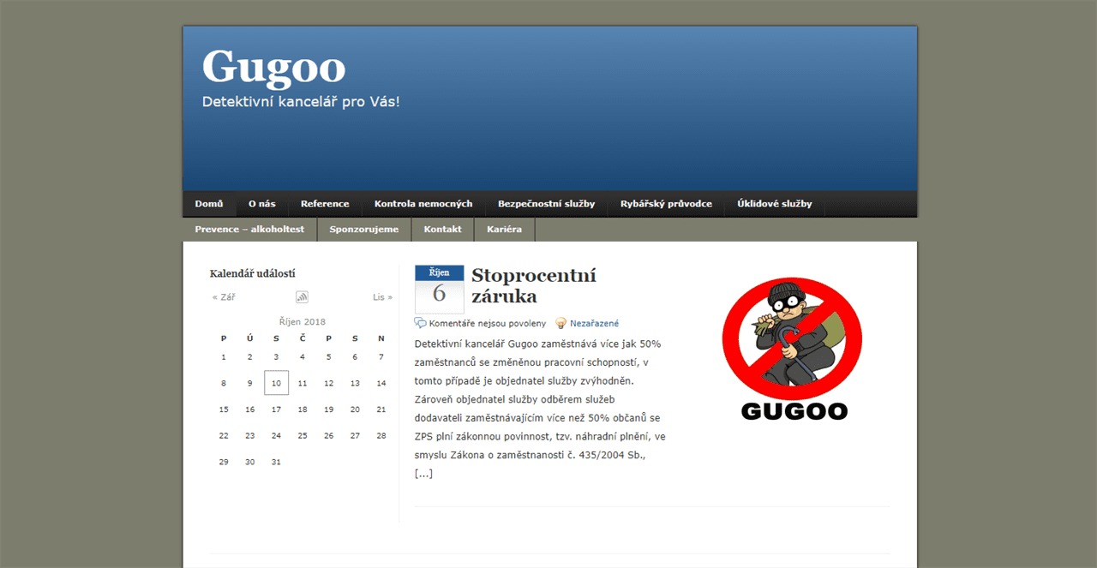
Task: Click the Gugoo burglar logo image
Action: [x=793, y=349]
